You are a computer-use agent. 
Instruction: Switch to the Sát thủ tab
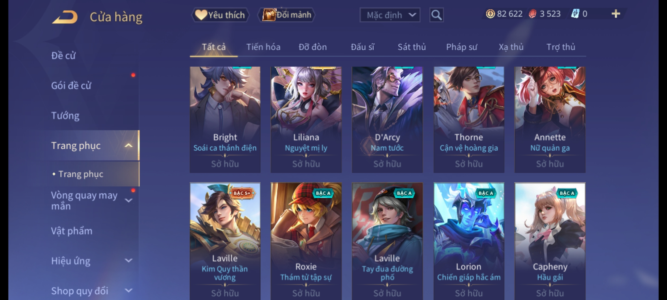point(412,47)
